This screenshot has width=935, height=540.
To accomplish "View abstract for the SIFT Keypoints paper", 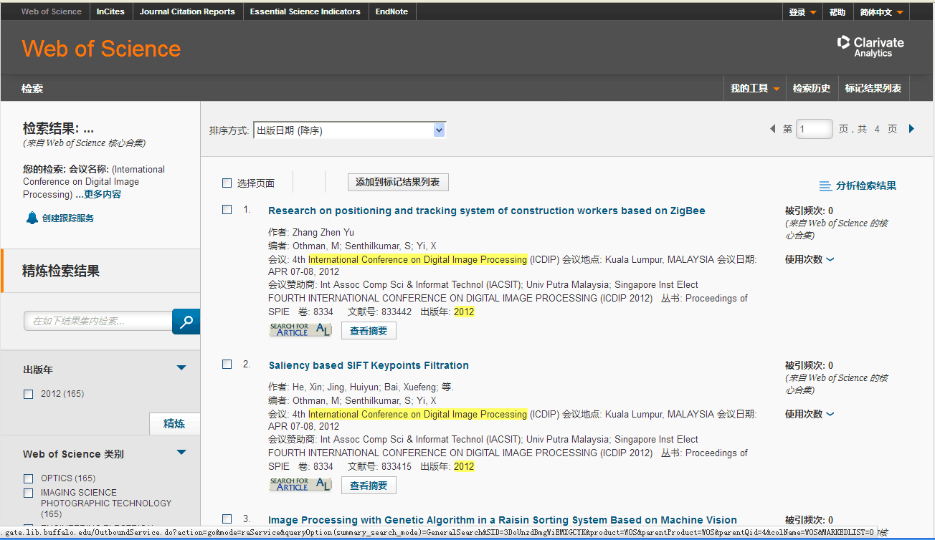I will pyautogui.click(x=369, y=486).
